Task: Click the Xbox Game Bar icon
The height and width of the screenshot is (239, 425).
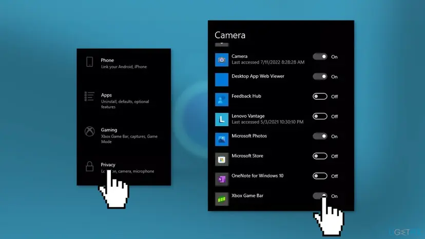Action: point(222,199)
